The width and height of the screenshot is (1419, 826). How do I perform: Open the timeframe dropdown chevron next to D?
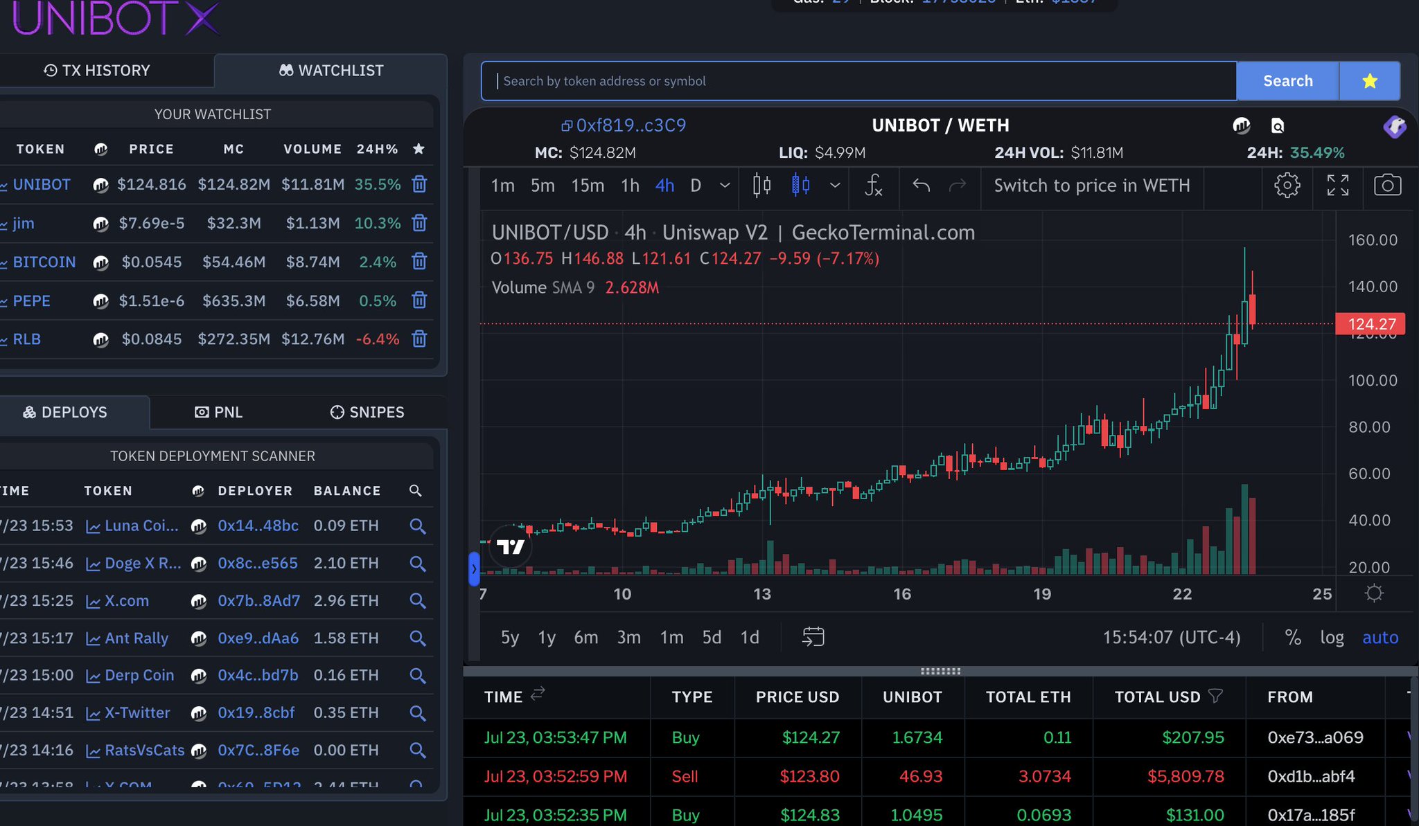coord(725,186)
